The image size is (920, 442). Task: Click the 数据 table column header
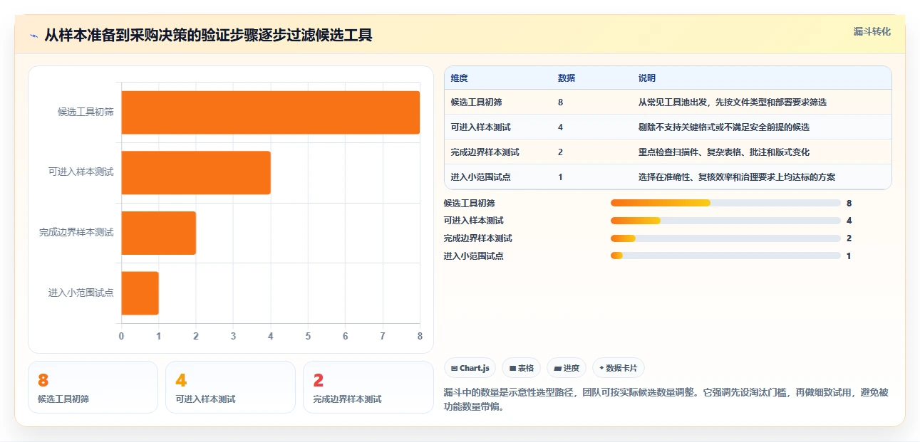pos(567,78)
